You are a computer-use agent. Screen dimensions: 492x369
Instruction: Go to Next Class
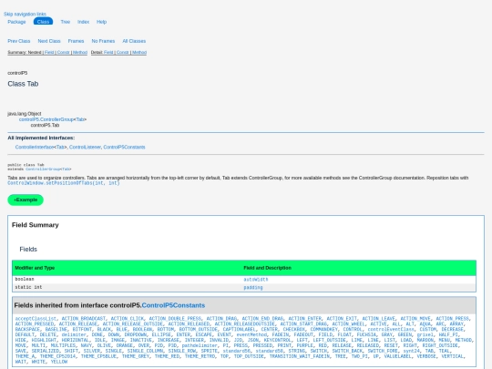coord(49,41)
